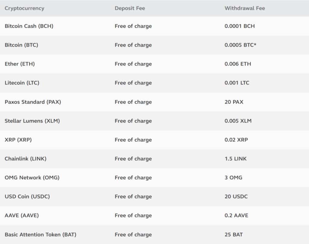Click the 0.2 AAVE withdrawal fee
The height and width of the screenshot is (244, 309).
click(237, 215)
